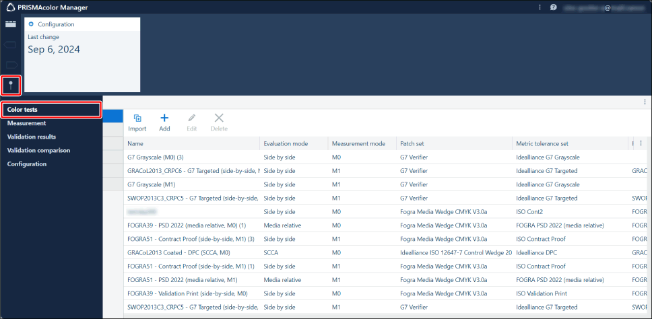Open the panel three-dot options menu
Image resolution: width=652 pixels, height=319 pixels.
[x=645, y=102]
